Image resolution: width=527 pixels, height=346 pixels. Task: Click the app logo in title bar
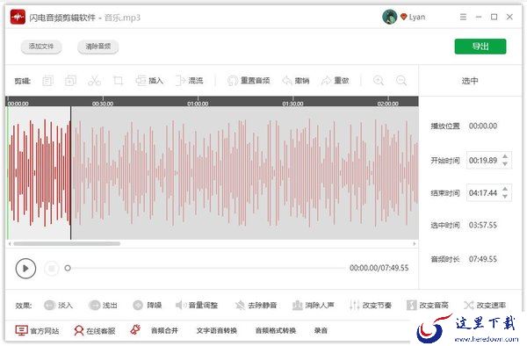[x=18, y=17]
